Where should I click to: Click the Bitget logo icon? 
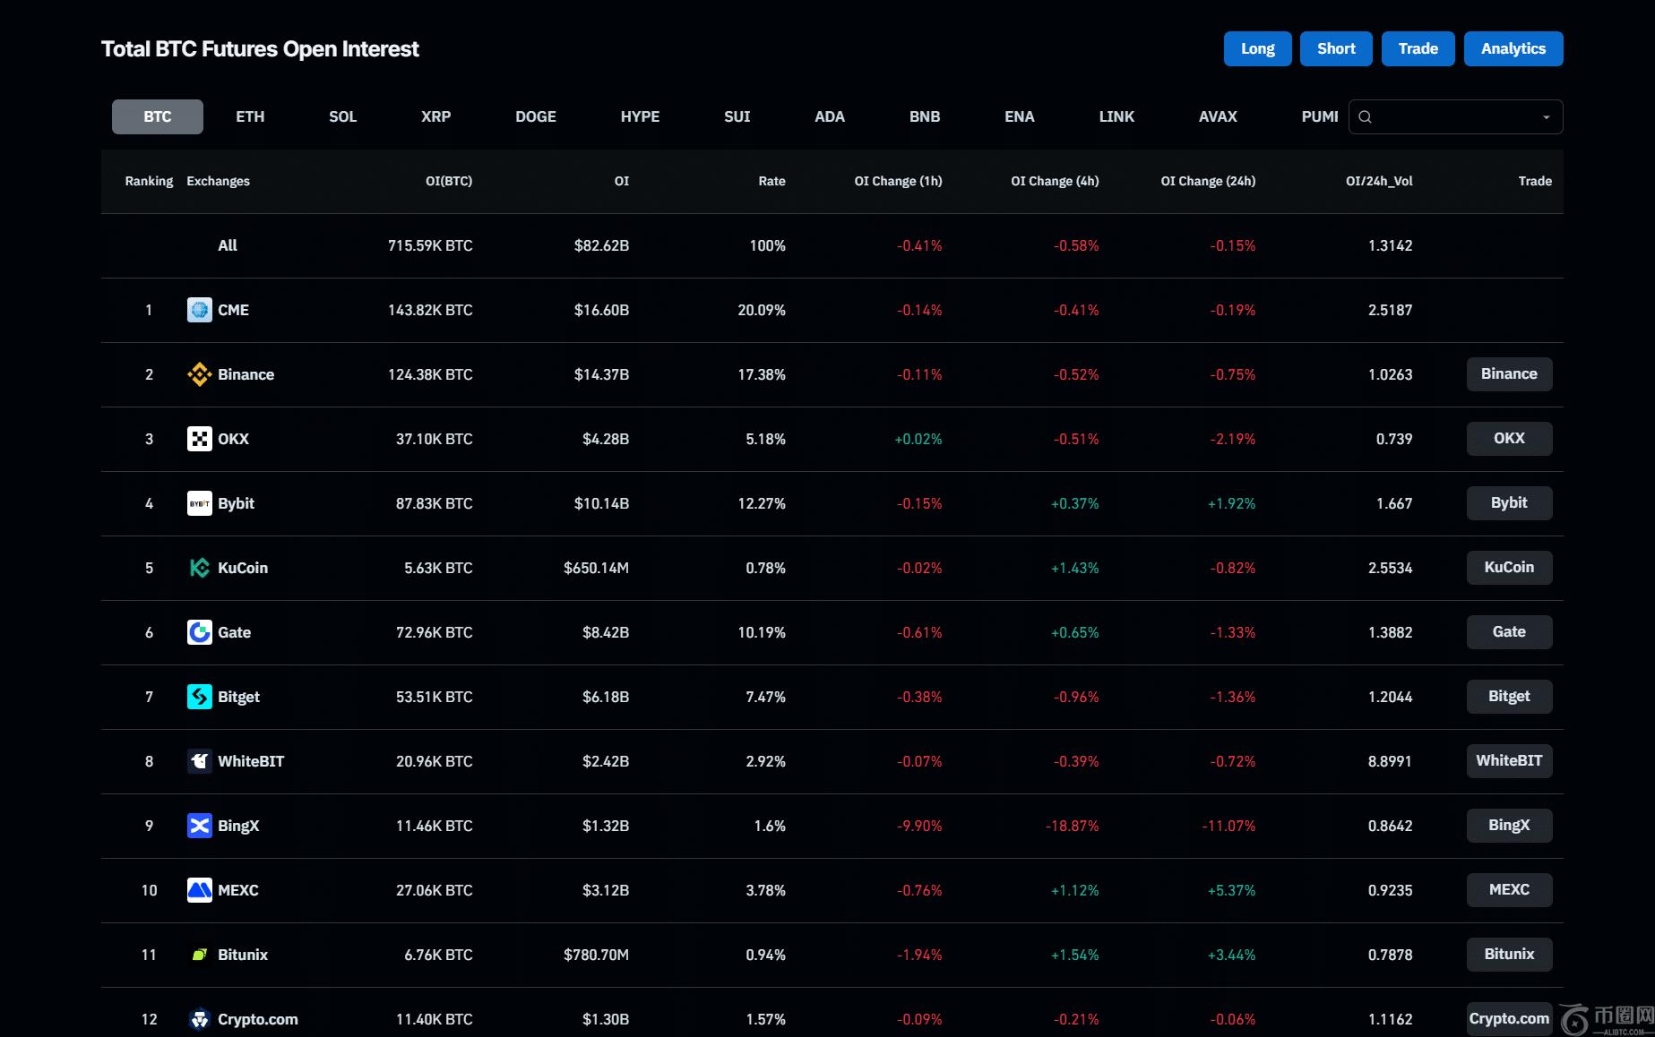(x=199, y=697)
